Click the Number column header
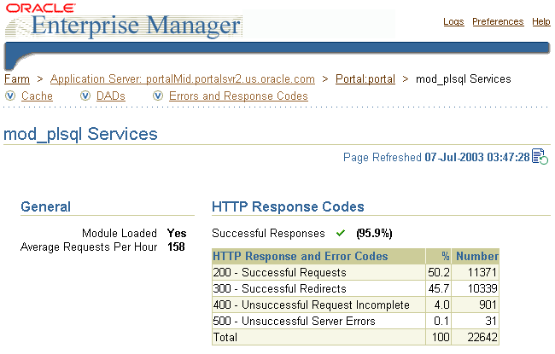 tap(475, 256)
